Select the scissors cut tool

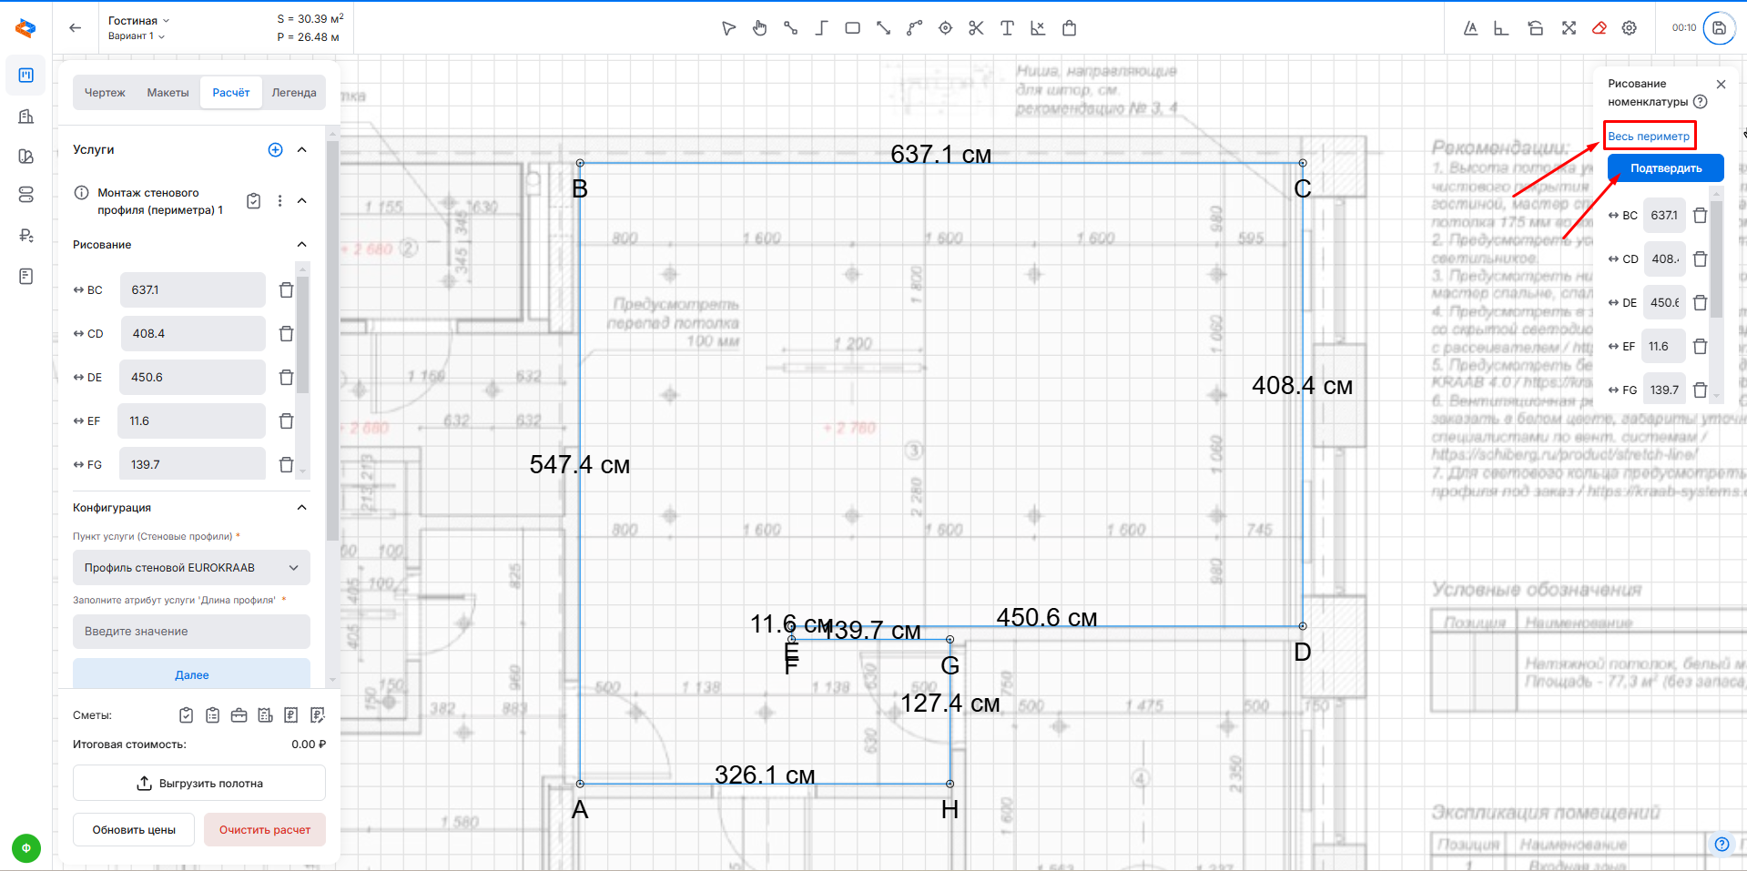pos(976,28)
